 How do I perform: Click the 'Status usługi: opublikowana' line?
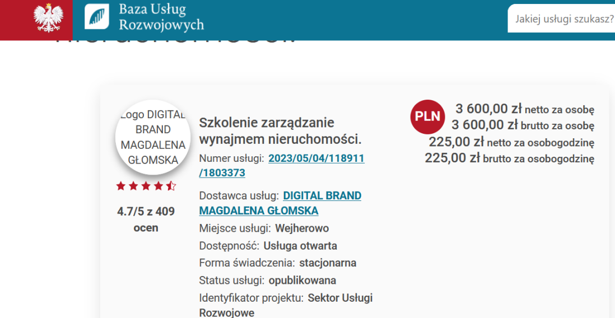(267, 280)
